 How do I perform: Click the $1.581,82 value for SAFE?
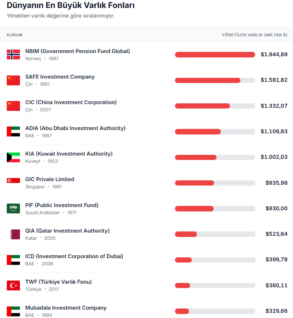274,80
